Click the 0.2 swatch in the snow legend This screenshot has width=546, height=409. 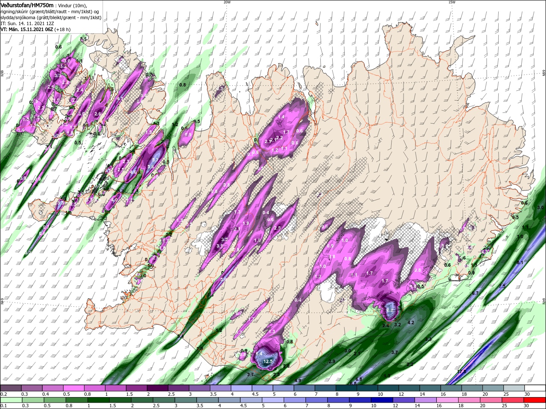[10, 388]
